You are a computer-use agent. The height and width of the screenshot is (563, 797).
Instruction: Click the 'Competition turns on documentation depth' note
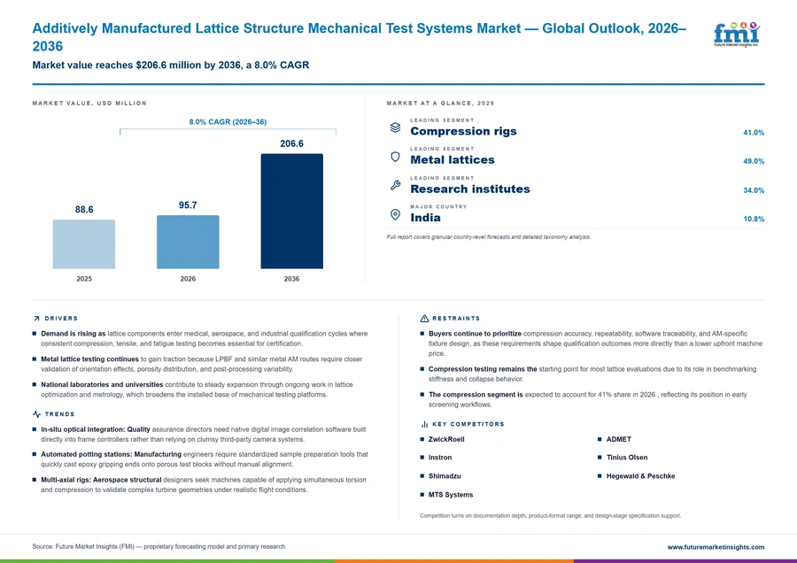coord(551,516)
